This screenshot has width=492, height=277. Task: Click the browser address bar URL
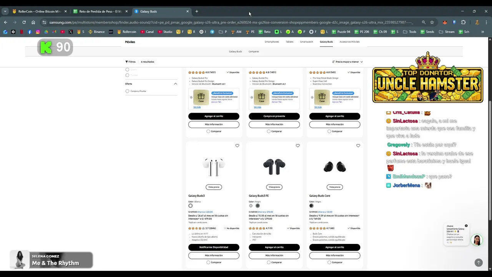[x=231, y=22]
